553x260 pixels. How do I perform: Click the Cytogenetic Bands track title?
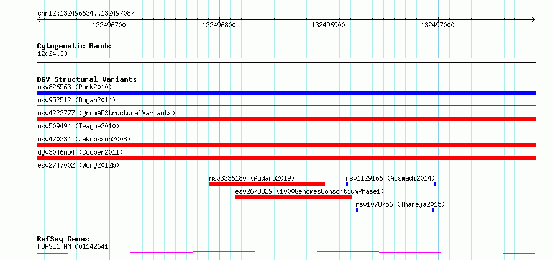(x=74, y=46)
